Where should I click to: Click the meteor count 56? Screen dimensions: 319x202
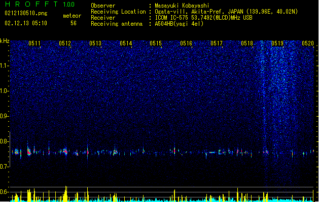(x=74, y=23)
